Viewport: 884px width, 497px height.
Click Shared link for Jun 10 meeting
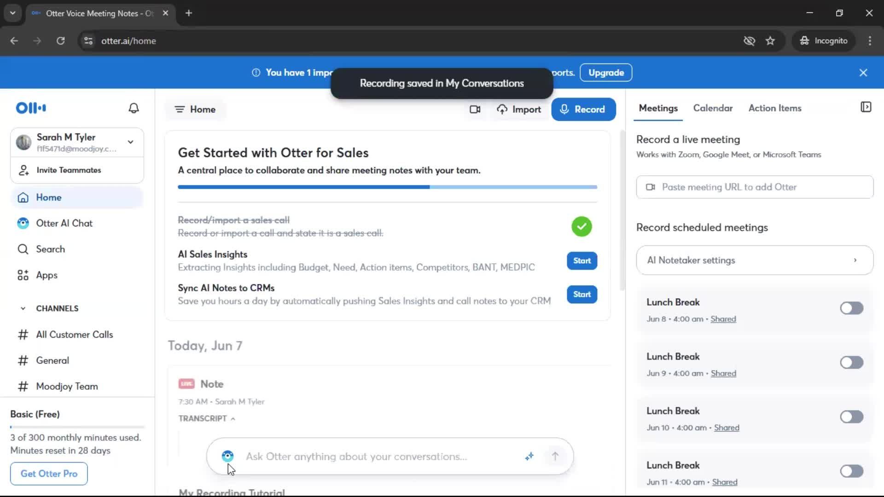pos(727,428)
